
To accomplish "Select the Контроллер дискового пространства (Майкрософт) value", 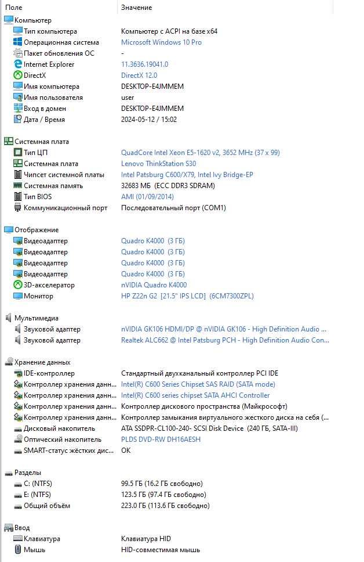I will point(204,406).
